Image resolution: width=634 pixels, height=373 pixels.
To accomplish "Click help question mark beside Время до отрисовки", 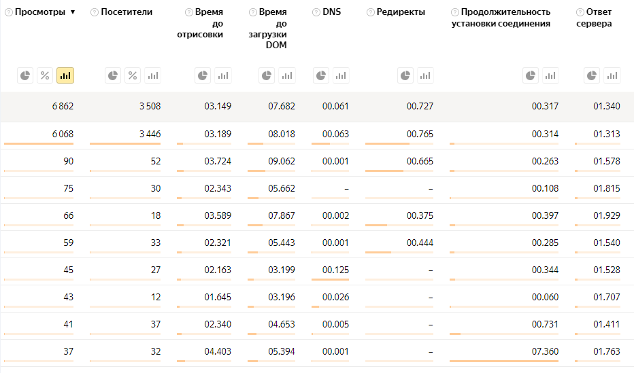I will click(188, 13).
